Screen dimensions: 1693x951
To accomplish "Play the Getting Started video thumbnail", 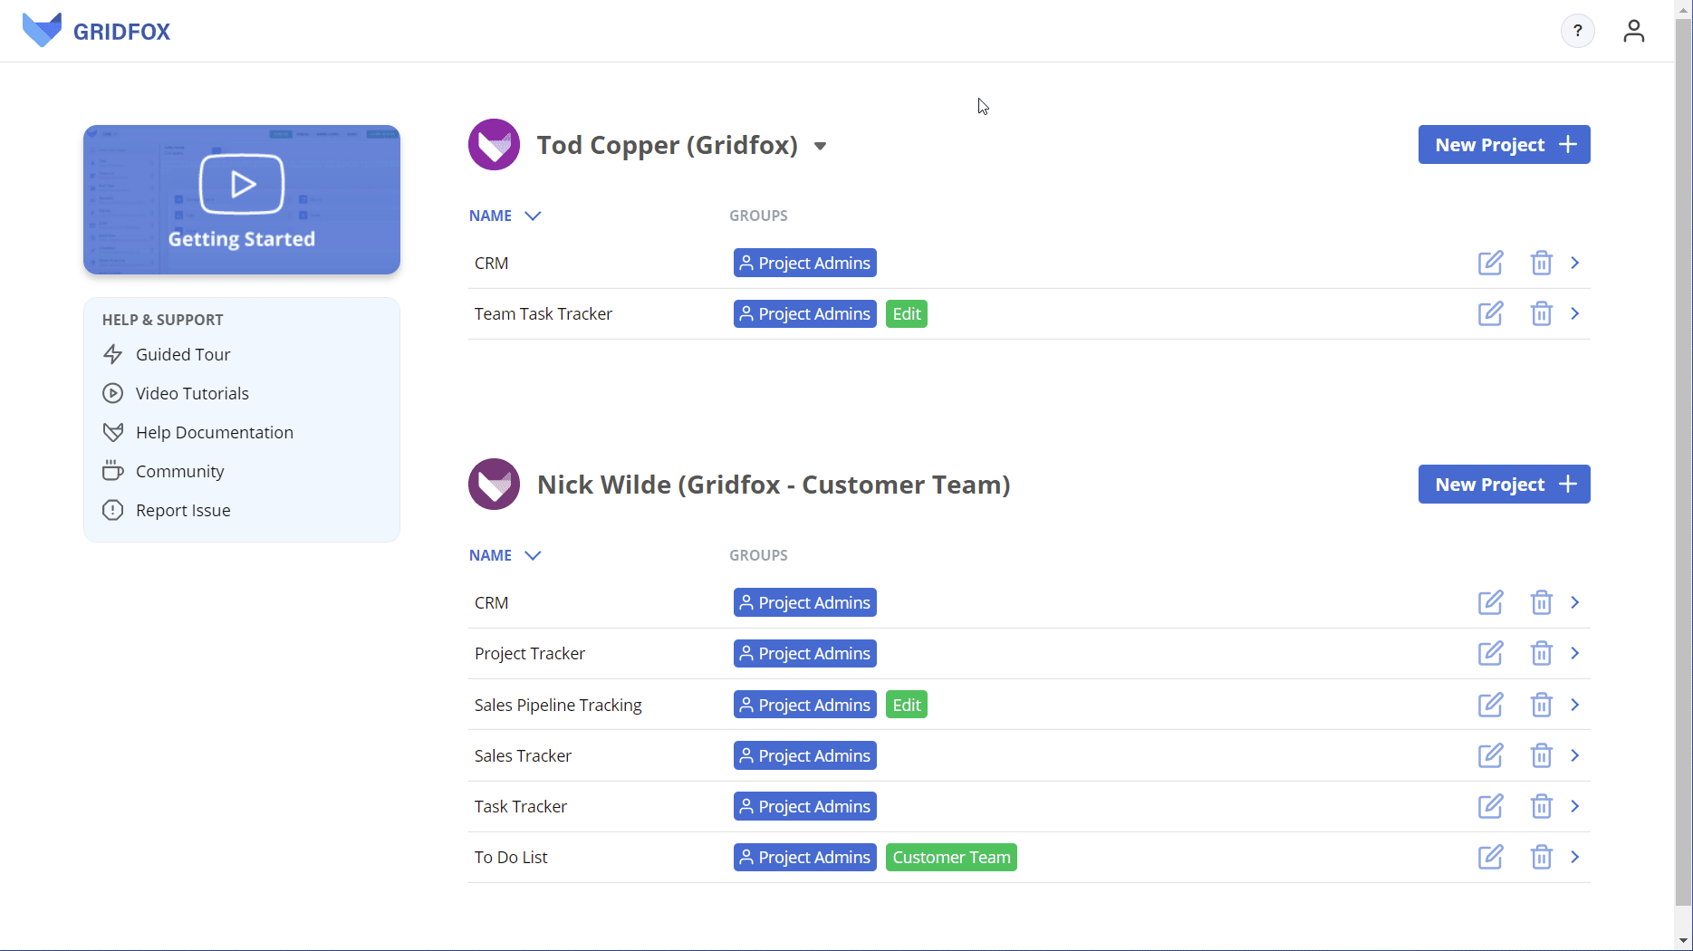I will [x=242, y=185].
